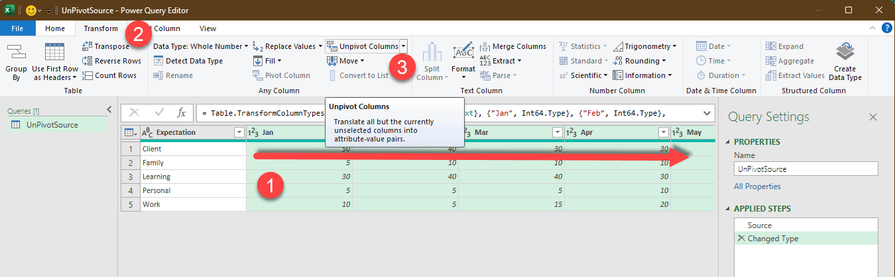The image size is (895, 277).
Task: Open the Data Type Whole Number dropdown
Action: pyautogui.click(x=200, y=46)
